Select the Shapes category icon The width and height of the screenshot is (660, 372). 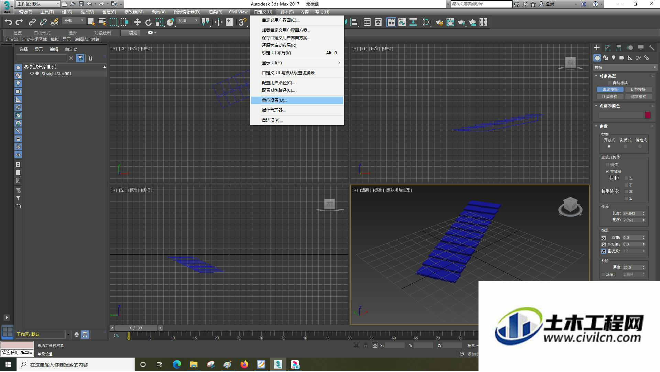pyautogui.click(x=605, y=58)
